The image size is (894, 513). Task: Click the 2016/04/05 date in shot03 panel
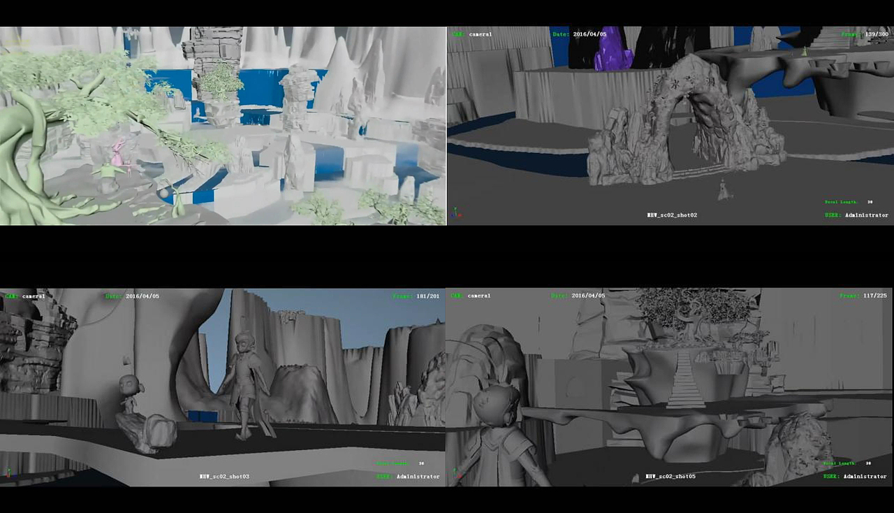(142, 296)
